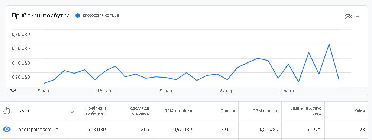Expand the chart type dropdown arrow

coord(358,17)
